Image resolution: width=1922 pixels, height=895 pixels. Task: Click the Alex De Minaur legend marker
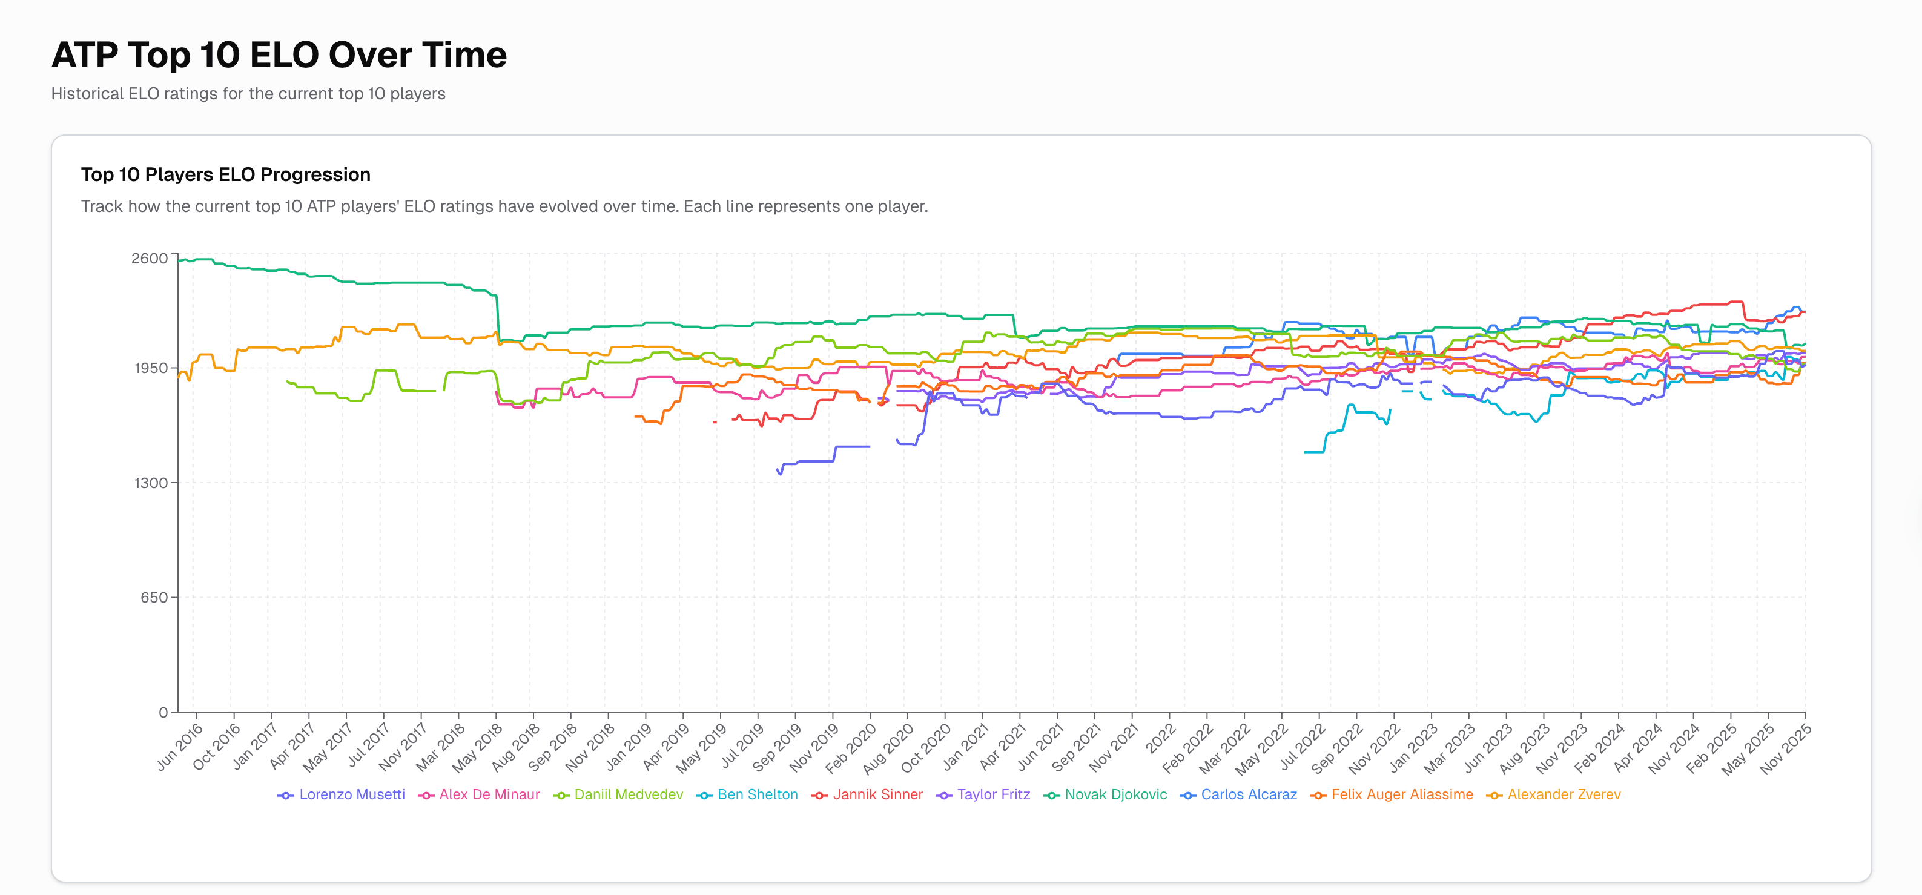[426, 796]
